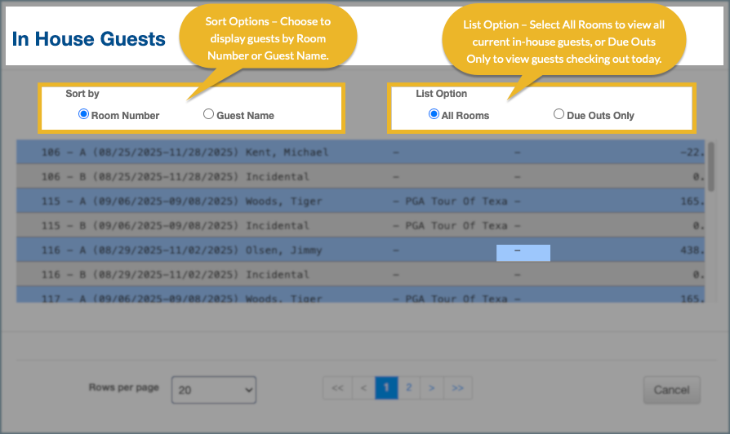Image resolution: width=730 pixels, height=434 pixels.
Task: Select page 1 in pagination
Action: (386, 388)
